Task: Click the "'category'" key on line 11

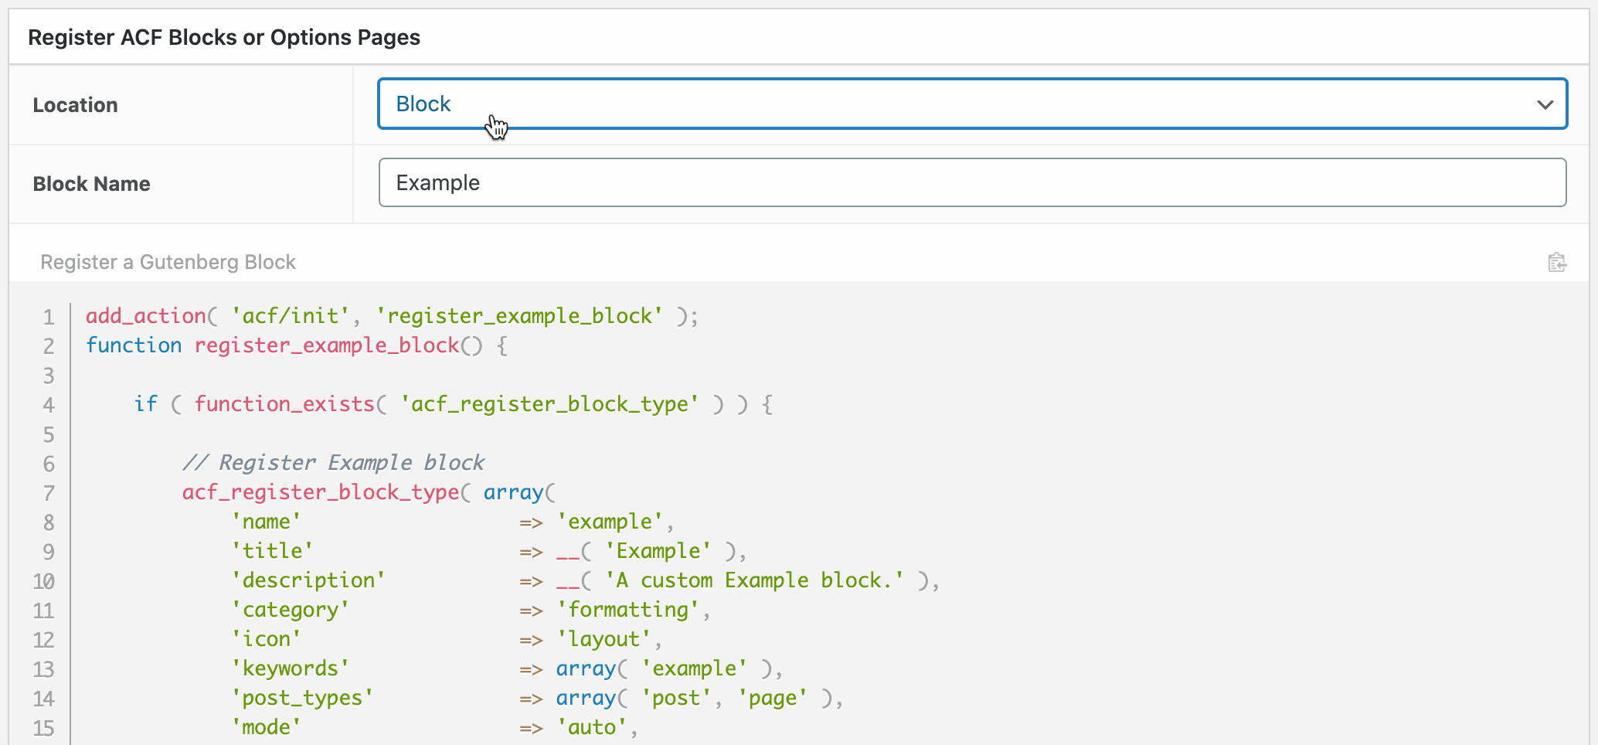Action: click(290, 610)
